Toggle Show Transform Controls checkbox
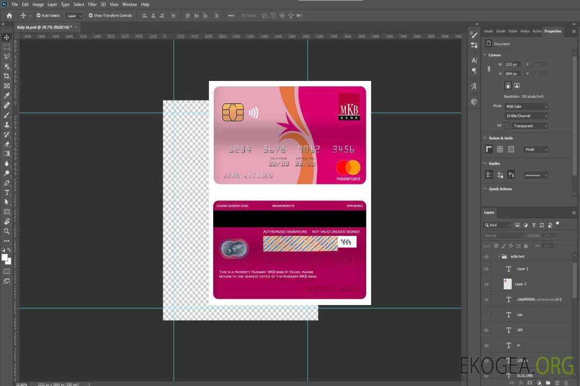The width and height of the screenshot is (580, 386). (x=91, y=16)
